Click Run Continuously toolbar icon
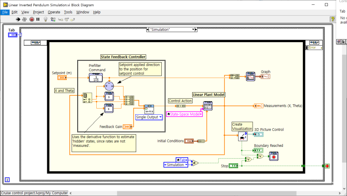 pos(24,20)
